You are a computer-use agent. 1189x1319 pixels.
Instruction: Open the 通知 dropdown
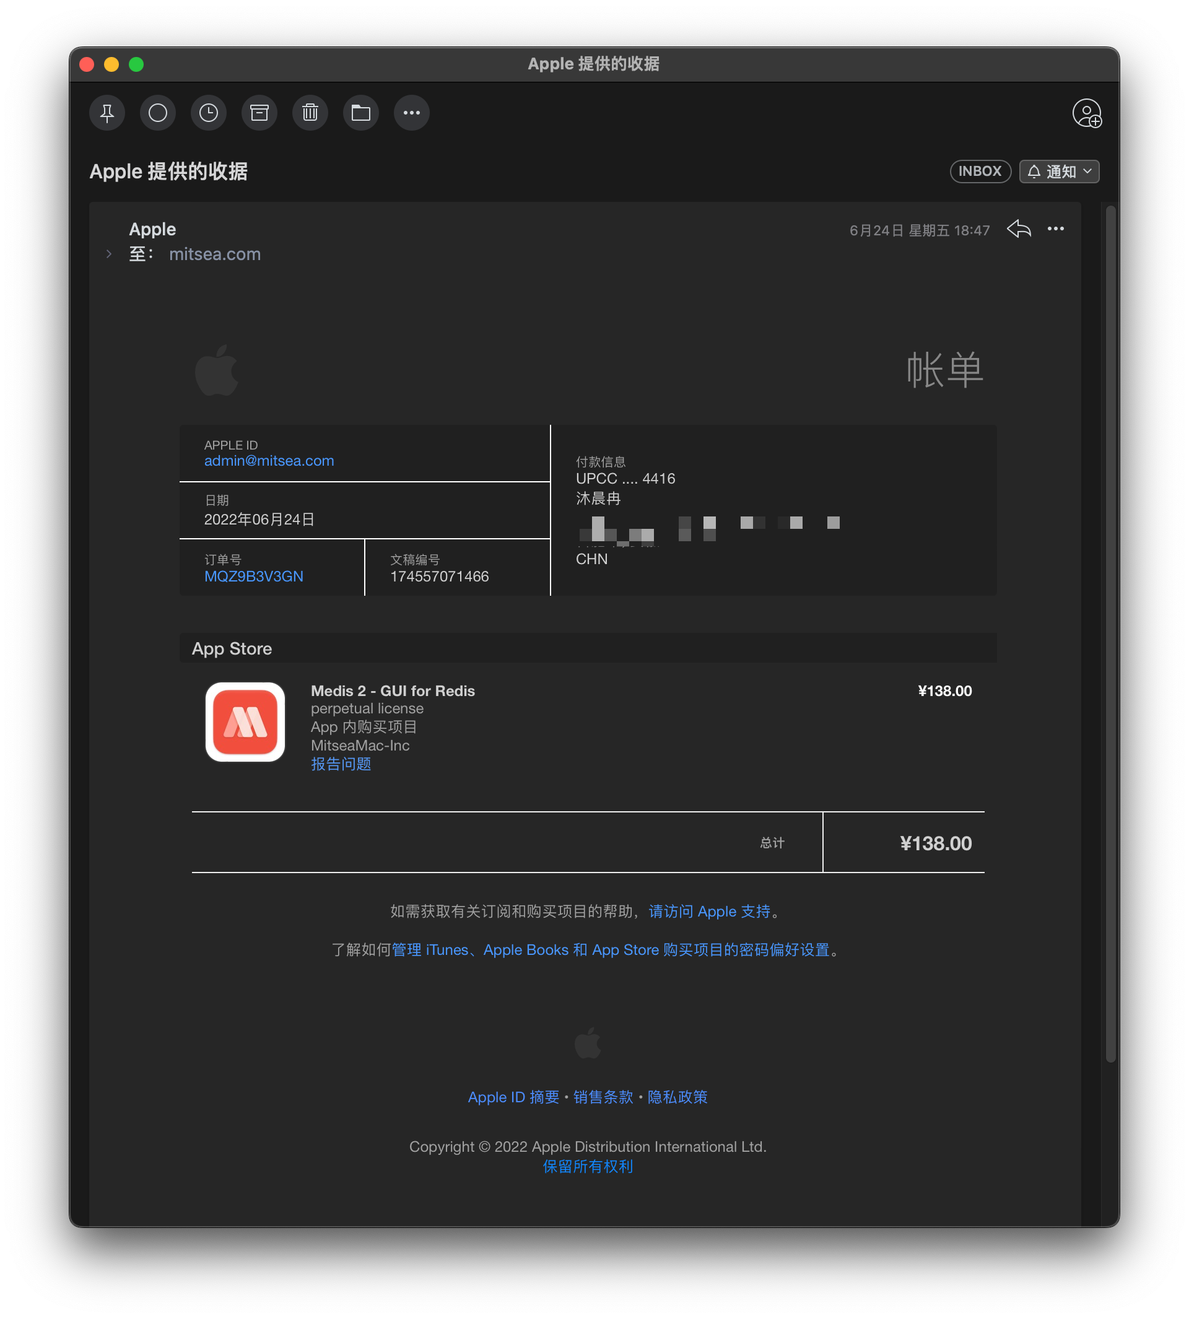pyautogui.click(x=1059, y=171)
